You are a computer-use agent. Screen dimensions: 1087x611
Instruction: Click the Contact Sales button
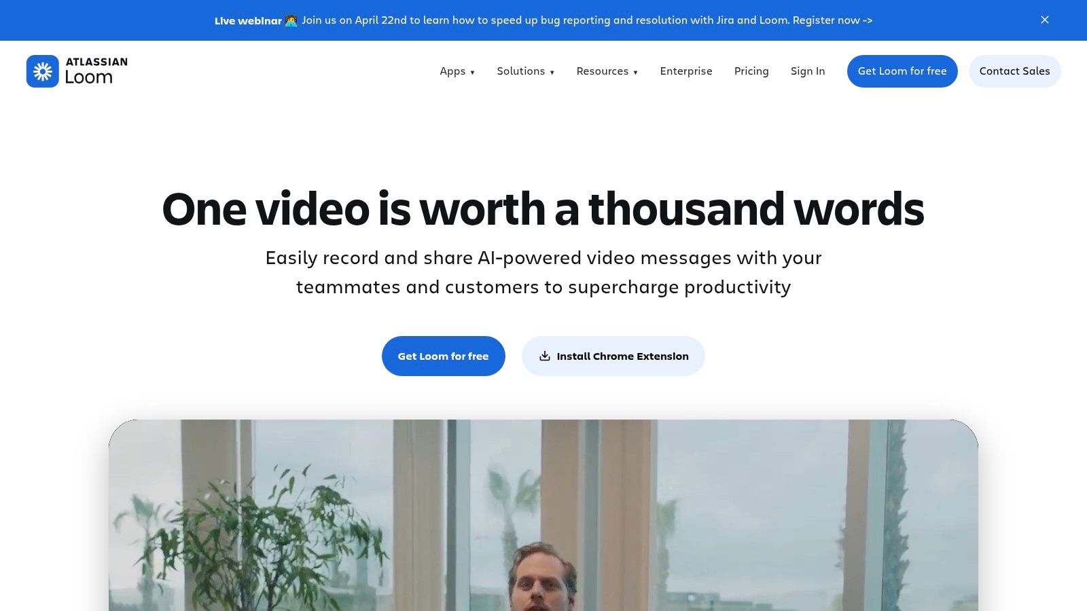click(1014, 71)
